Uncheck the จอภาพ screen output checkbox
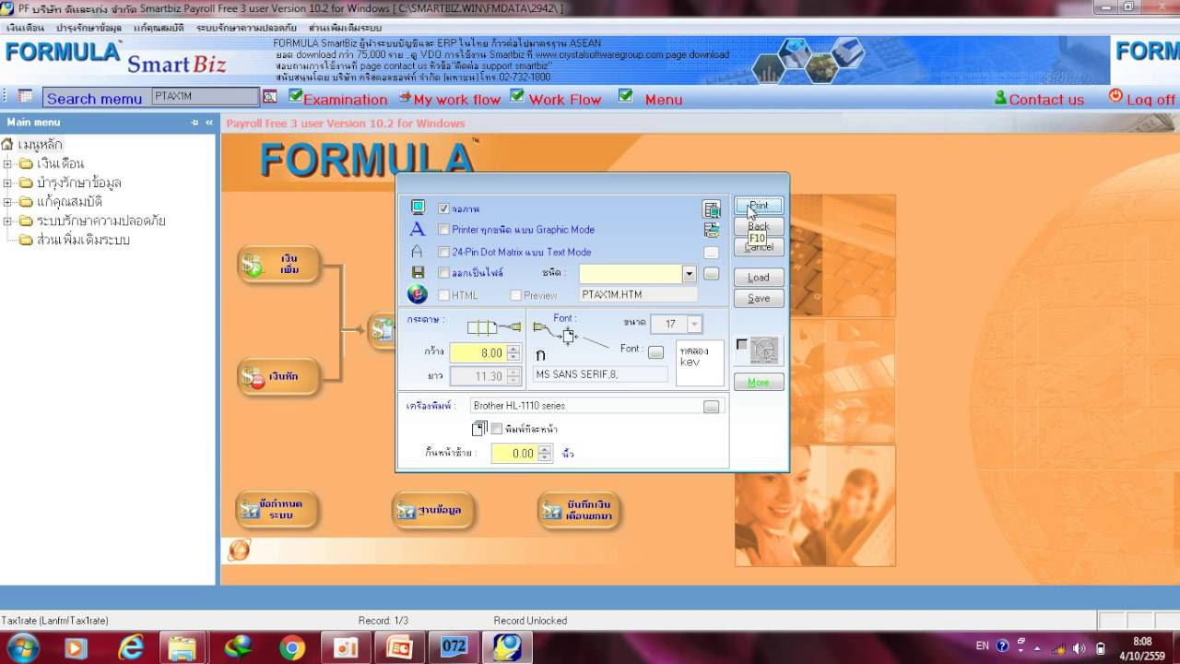Image resolution: width=1180 pixels, height=664 pixels. (443, 209)
